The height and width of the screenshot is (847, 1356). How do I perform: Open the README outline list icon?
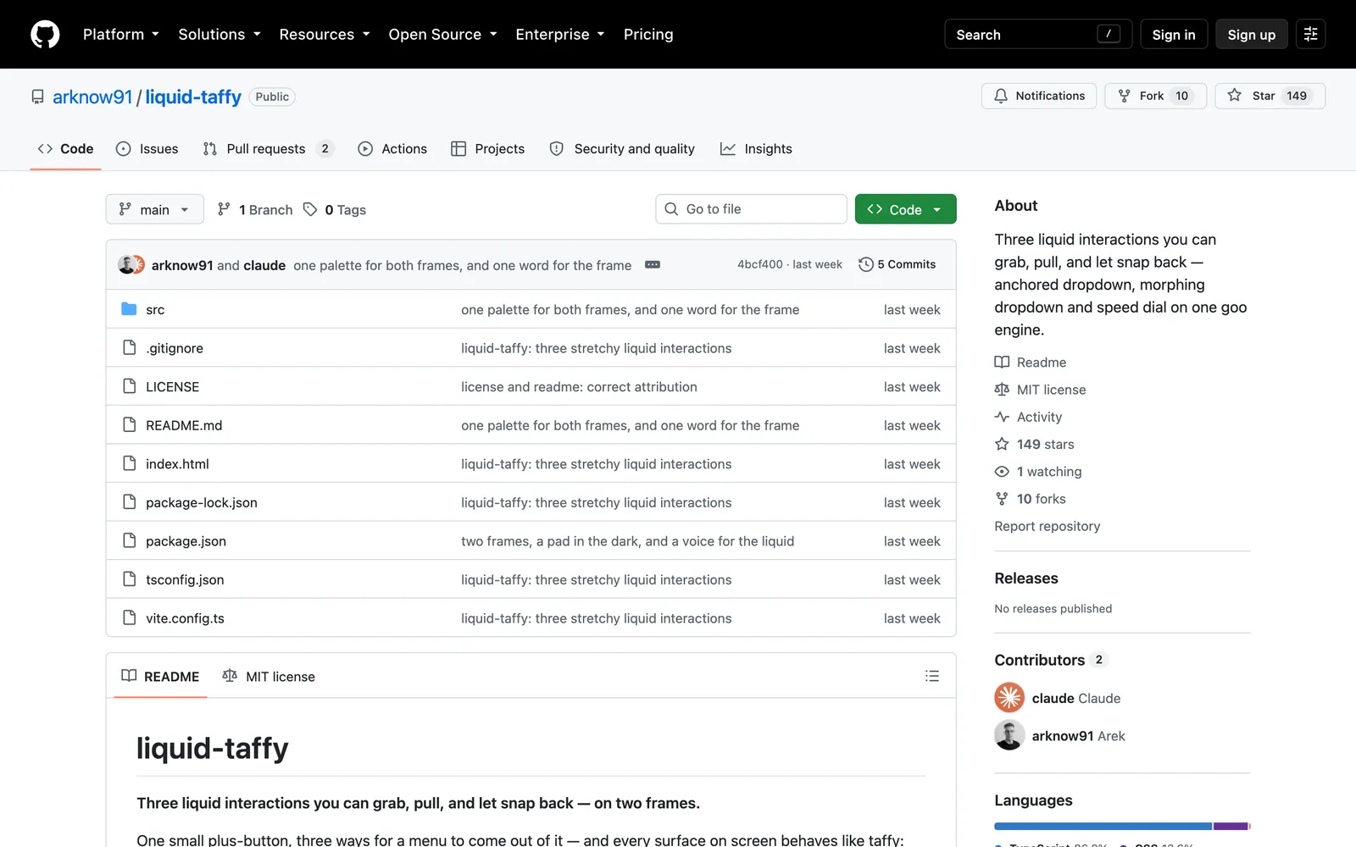coord(932,676)
